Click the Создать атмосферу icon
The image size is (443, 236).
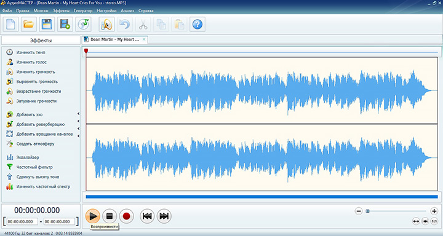coord(10,144)
